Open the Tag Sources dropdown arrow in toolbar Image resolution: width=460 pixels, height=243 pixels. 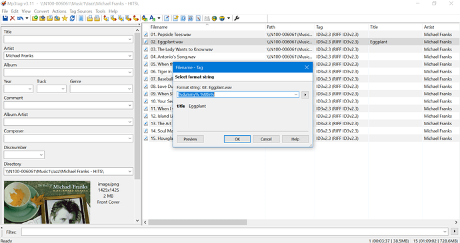tap(229, 18)
